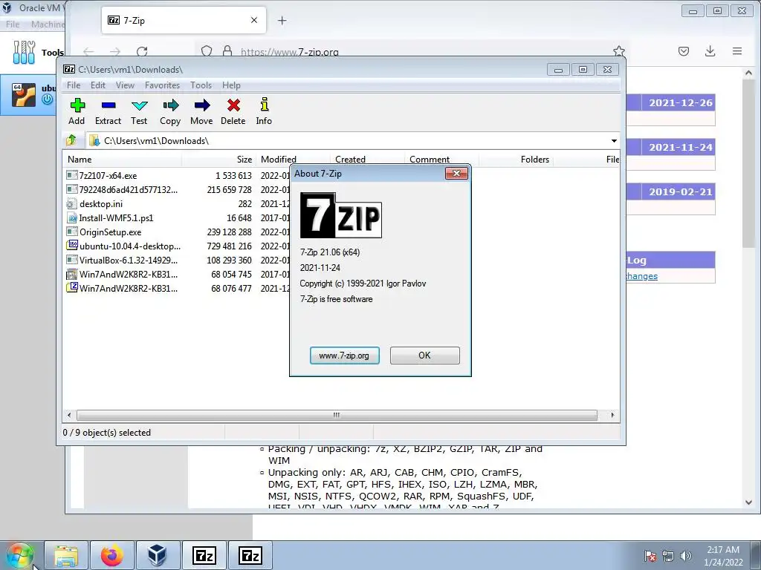The image size is (761, 570).
Task: Open Firefox Pocket save icon
Action: tap(684, 51)
